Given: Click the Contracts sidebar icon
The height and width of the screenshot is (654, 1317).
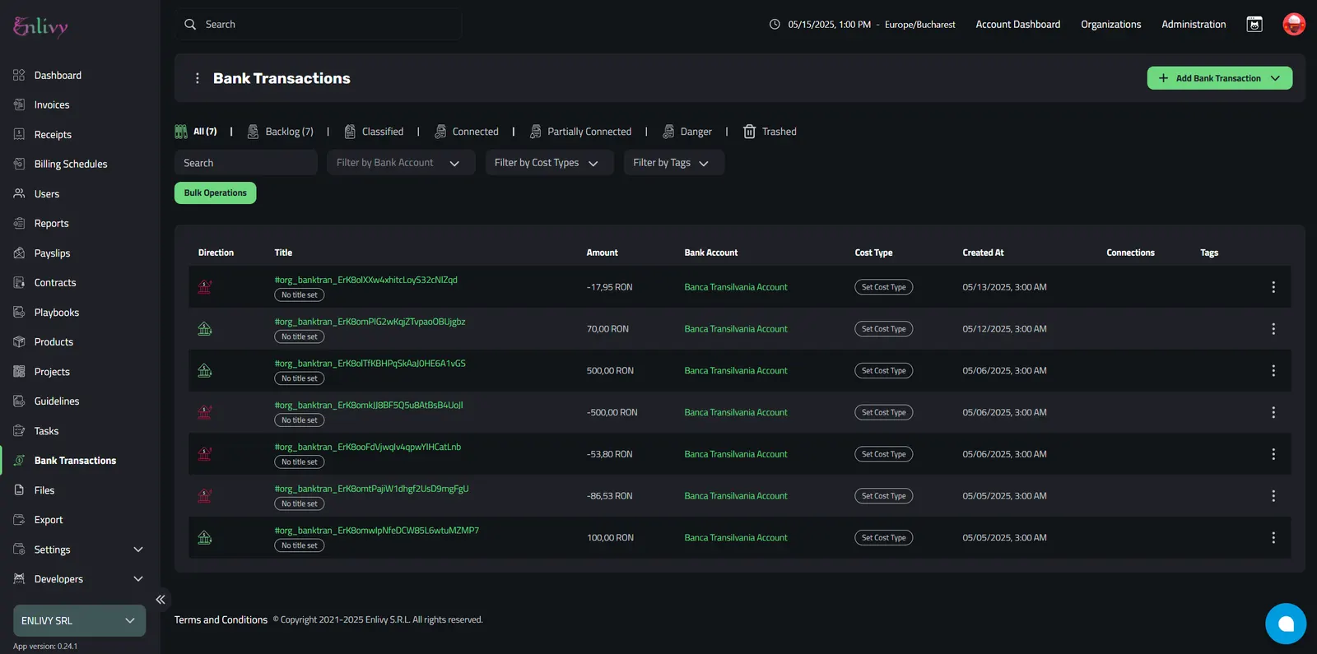Looking at the screenshot, I should click(19, 283).
